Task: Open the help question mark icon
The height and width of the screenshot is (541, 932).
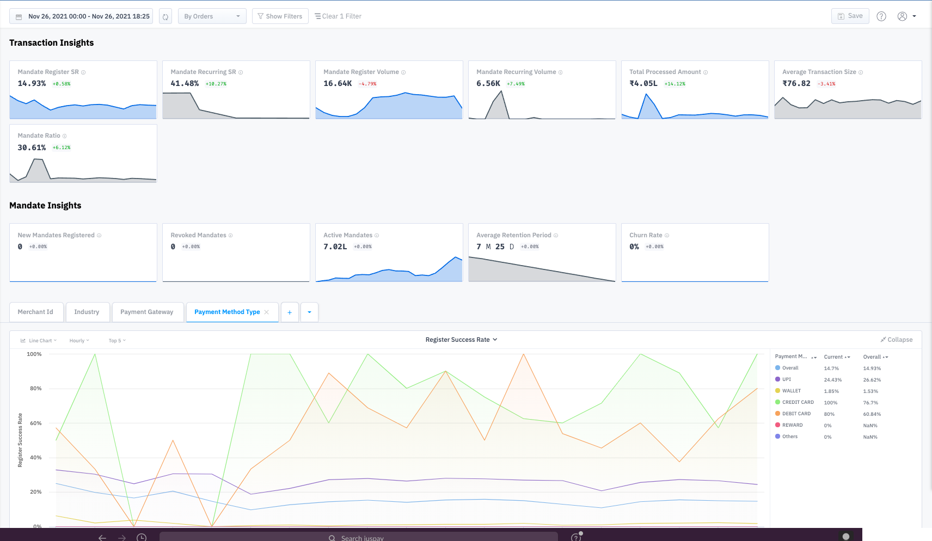Action: 881,16
